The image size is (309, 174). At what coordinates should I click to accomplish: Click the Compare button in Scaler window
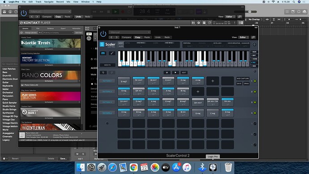tap(126, 37)
